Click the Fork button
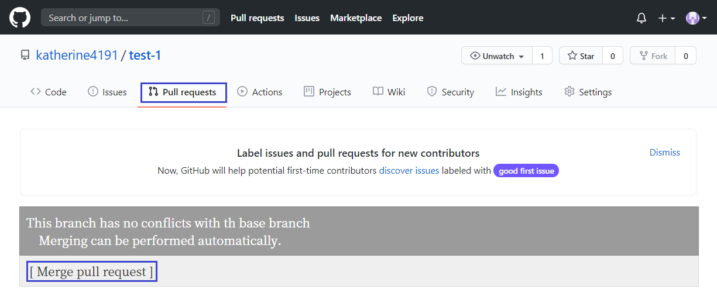The height and width of the screenshot is (293, 717). tap(653, 56)
